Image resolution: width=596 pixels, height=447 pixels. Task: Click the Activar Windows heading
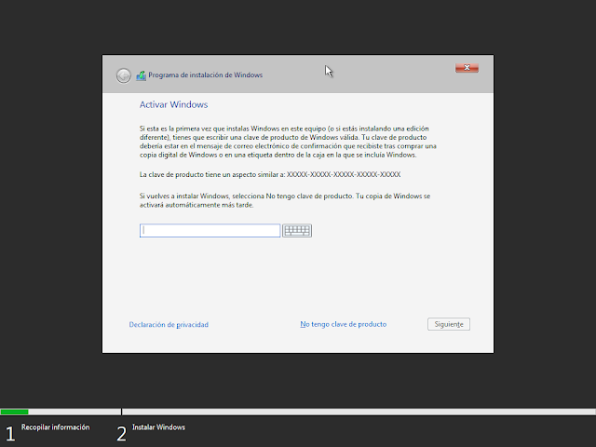coord(174,104)
